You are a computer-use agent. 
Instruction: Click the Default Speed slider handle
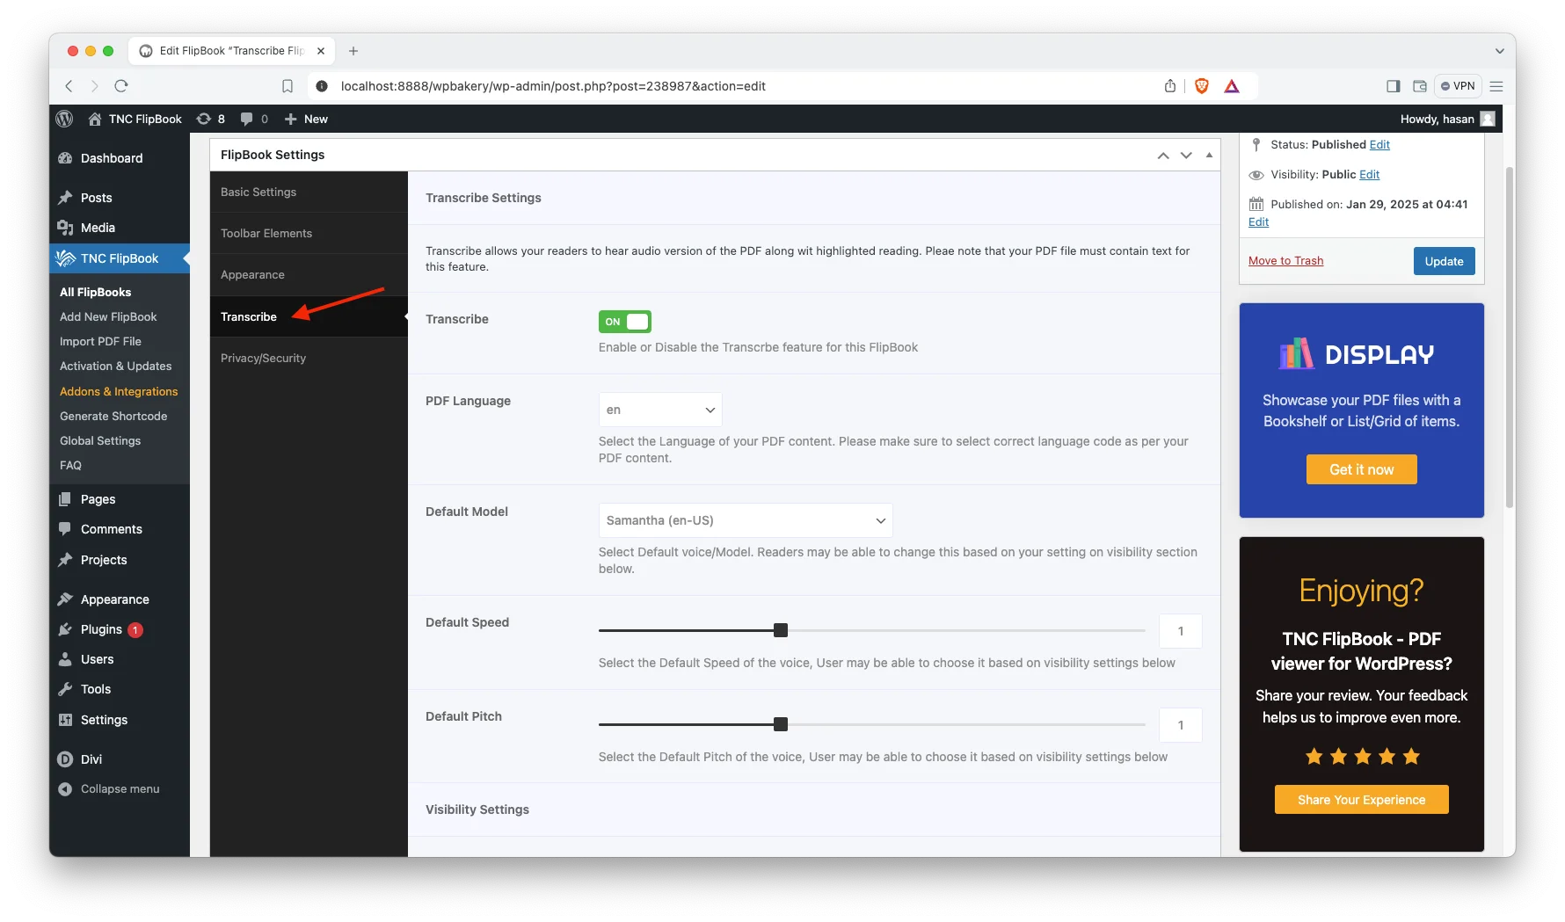pyautogui.click(x=781, y=630)
